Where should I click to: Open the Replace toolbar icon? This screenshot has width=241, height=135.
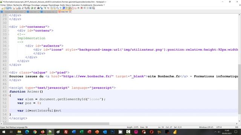(42, 8)
